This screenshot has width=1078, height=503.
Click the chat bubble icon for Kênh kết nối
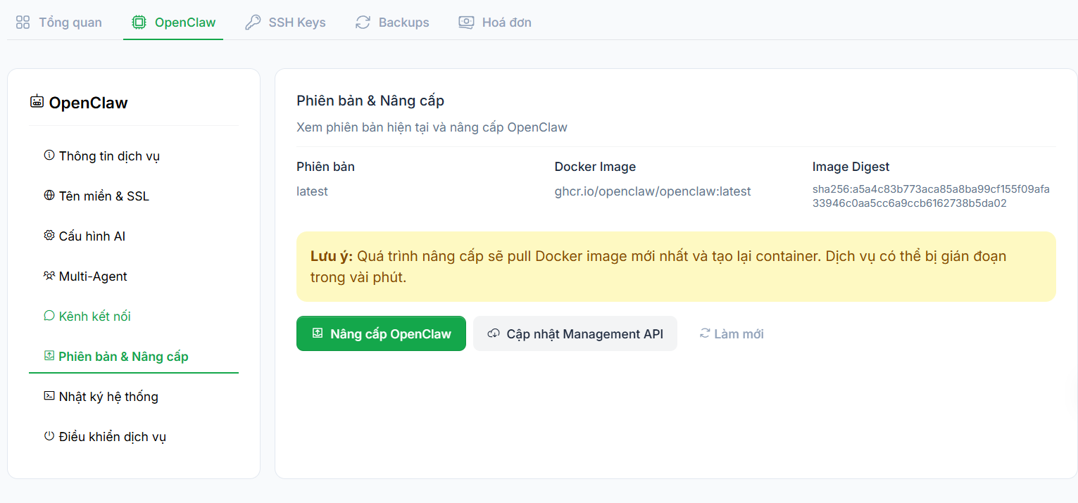coord(49,316)
